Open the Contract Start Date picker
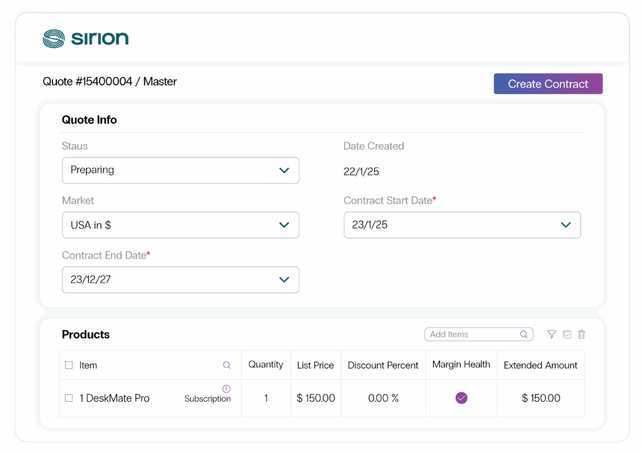 pos(462,225)
